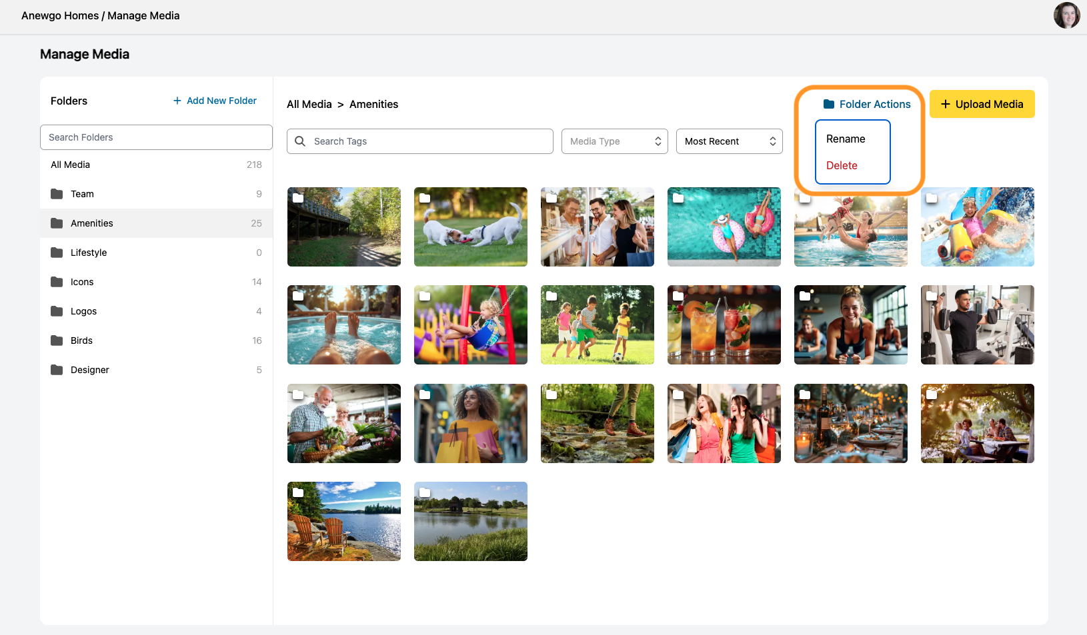This screenshot has height=635, width=1087.
Task: Select the Birds folder
Action: 81,340
